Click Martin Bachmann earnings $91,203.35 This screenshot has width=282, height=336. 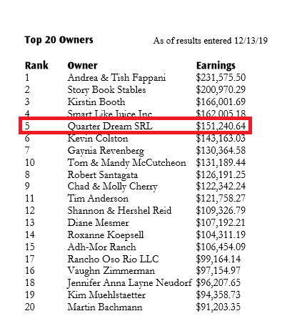coord(218,307)
